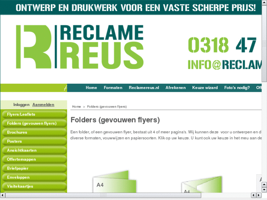Click the vertical scrollbar down arrow
The width and height of the screenshot is (267, 200).
[264, 190]
